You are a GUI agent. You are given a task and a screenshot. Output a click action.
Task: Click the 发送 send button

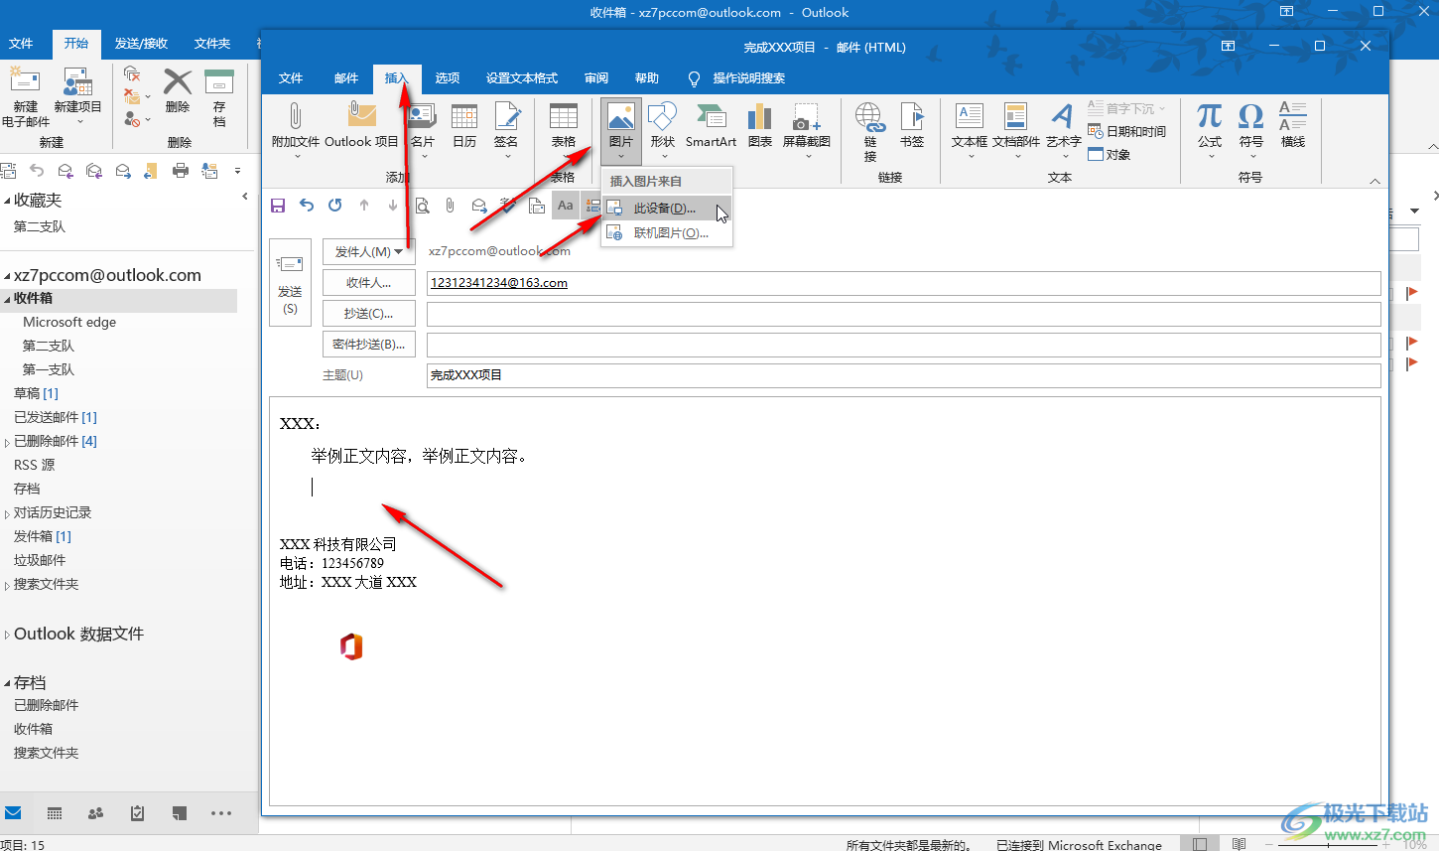(290, 282)
